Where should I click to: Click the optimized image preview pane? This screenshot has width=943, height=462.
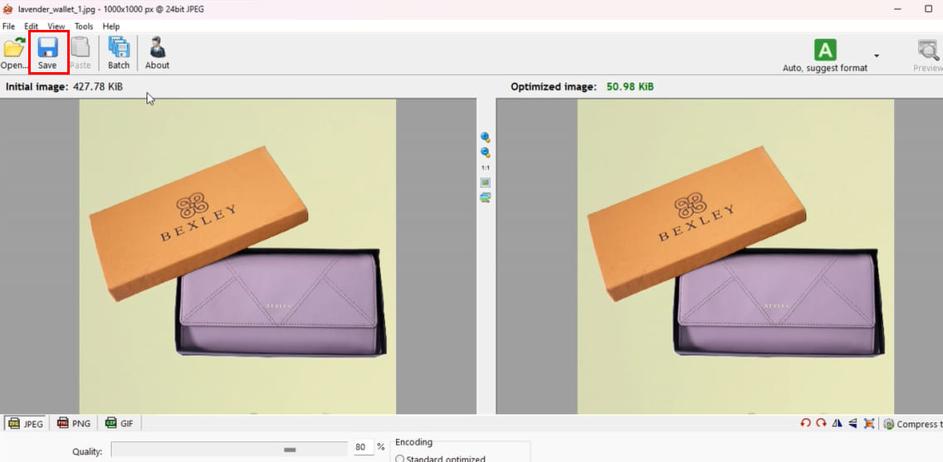coord(719,256)
